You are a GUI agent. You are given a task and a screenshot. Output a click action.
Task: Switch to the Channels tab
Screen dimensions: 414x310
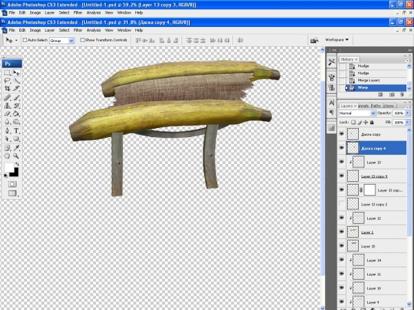click(364, 105)
